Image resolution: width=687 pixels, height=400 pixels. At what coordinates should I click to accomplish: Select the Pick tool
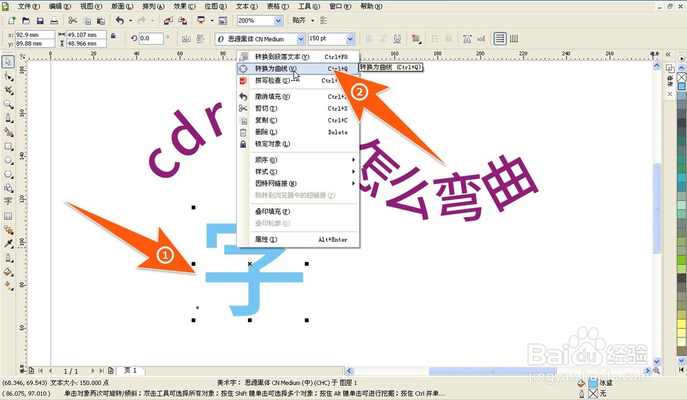coord(8,62)
